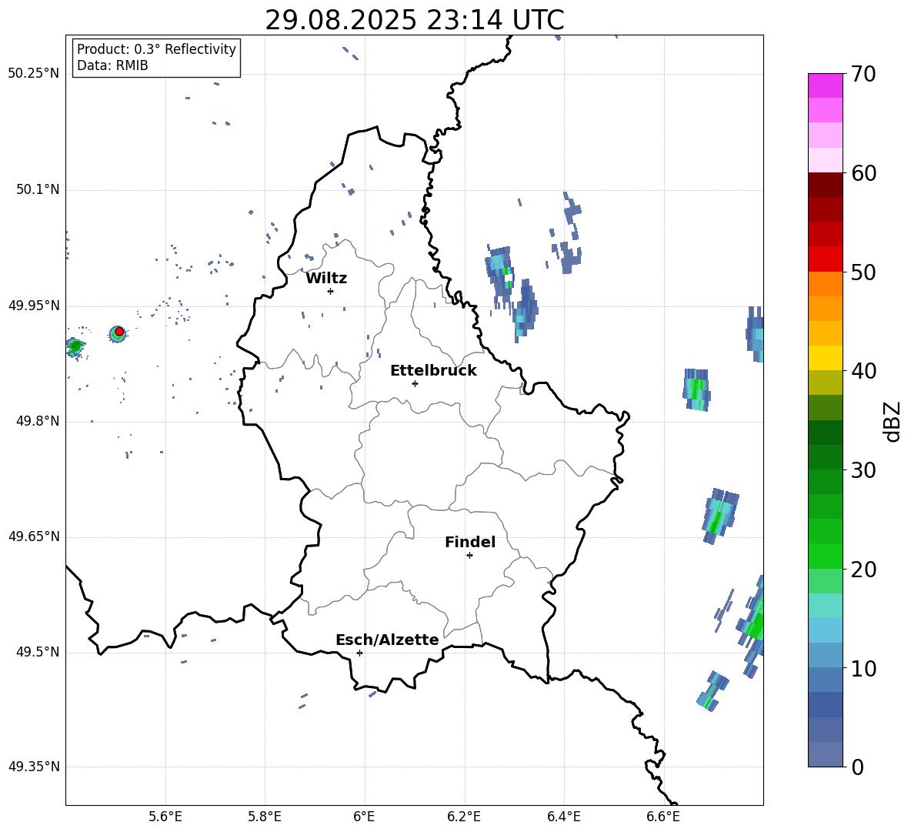
Task: Click the 5.8°E longitude label
Action: tap(265, 817)
